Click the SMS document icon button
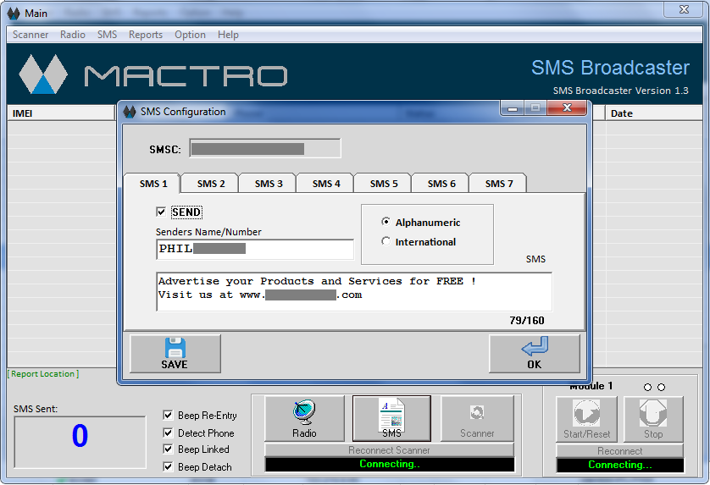The width and height of the screenshot is (710, 485). coord(391,418)
